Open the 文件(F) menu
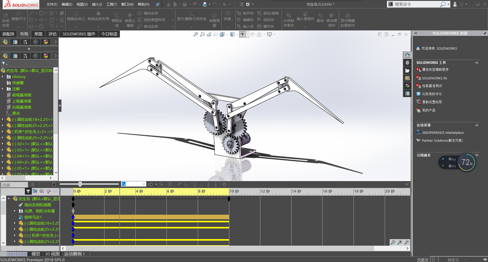The width and height of the screenshot is (488, 262). pyautogui.click(x=52, y=4)
